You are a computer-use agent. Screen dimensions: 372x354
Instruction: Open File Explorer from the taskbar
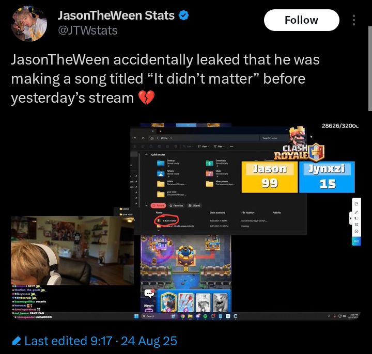pos(190,316)
